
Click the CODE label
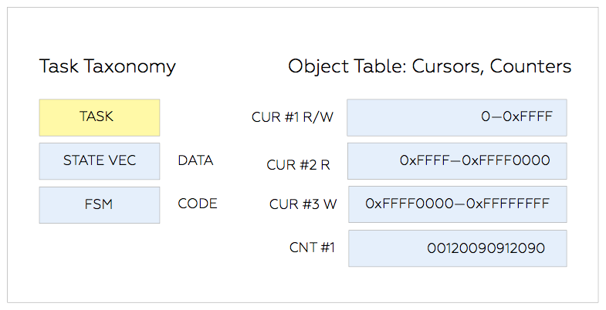tap(198, 204)
